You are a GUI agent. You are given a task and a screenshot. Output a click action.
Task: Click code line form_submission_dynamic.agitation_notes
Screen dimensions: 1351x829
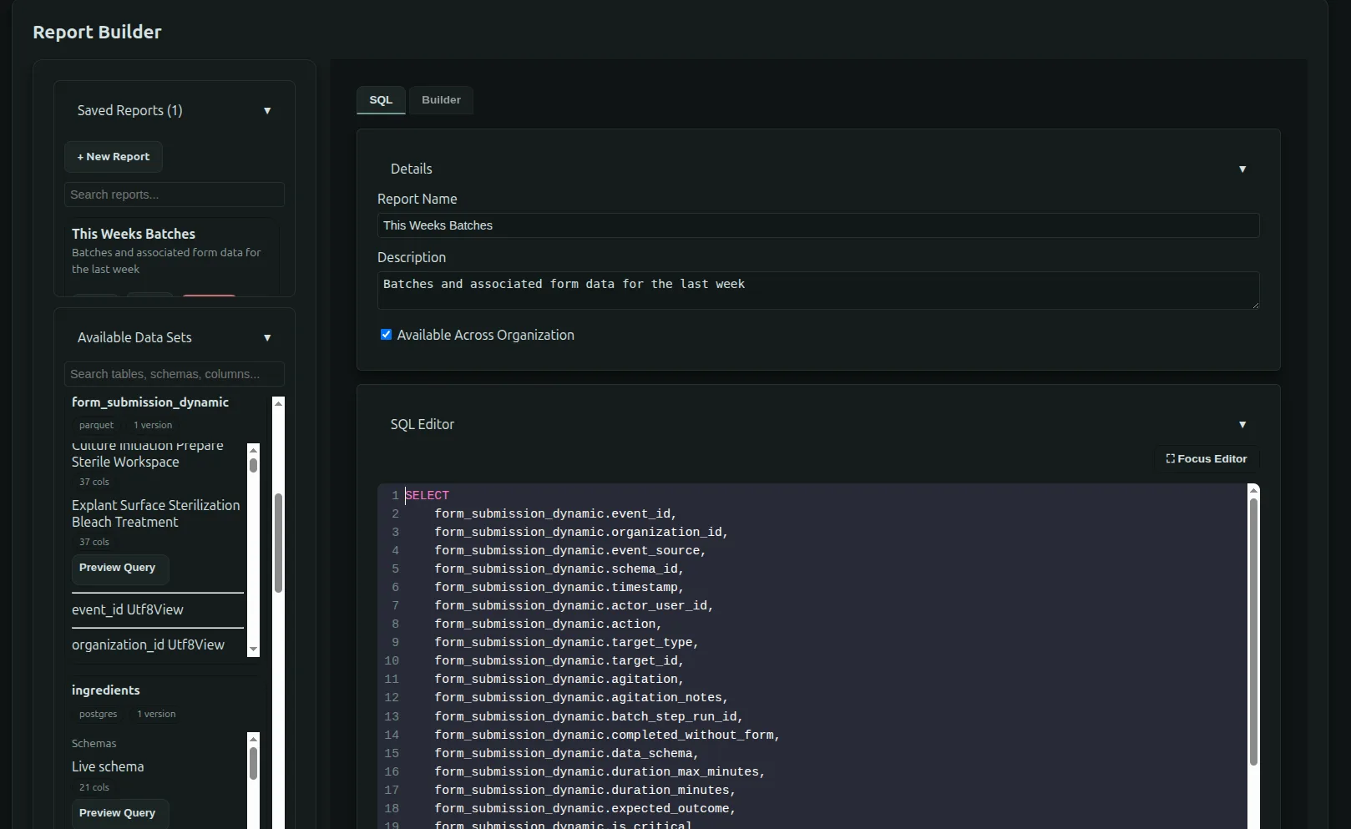[x=581, y=698]
